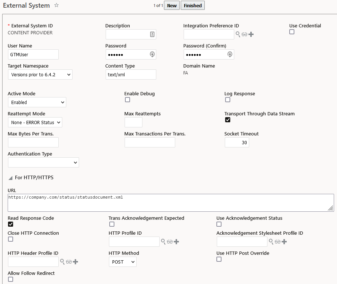This screenshot has height=284, width=337.
Task: Click the icon inside the Description field
Action: tap(152, 34)
